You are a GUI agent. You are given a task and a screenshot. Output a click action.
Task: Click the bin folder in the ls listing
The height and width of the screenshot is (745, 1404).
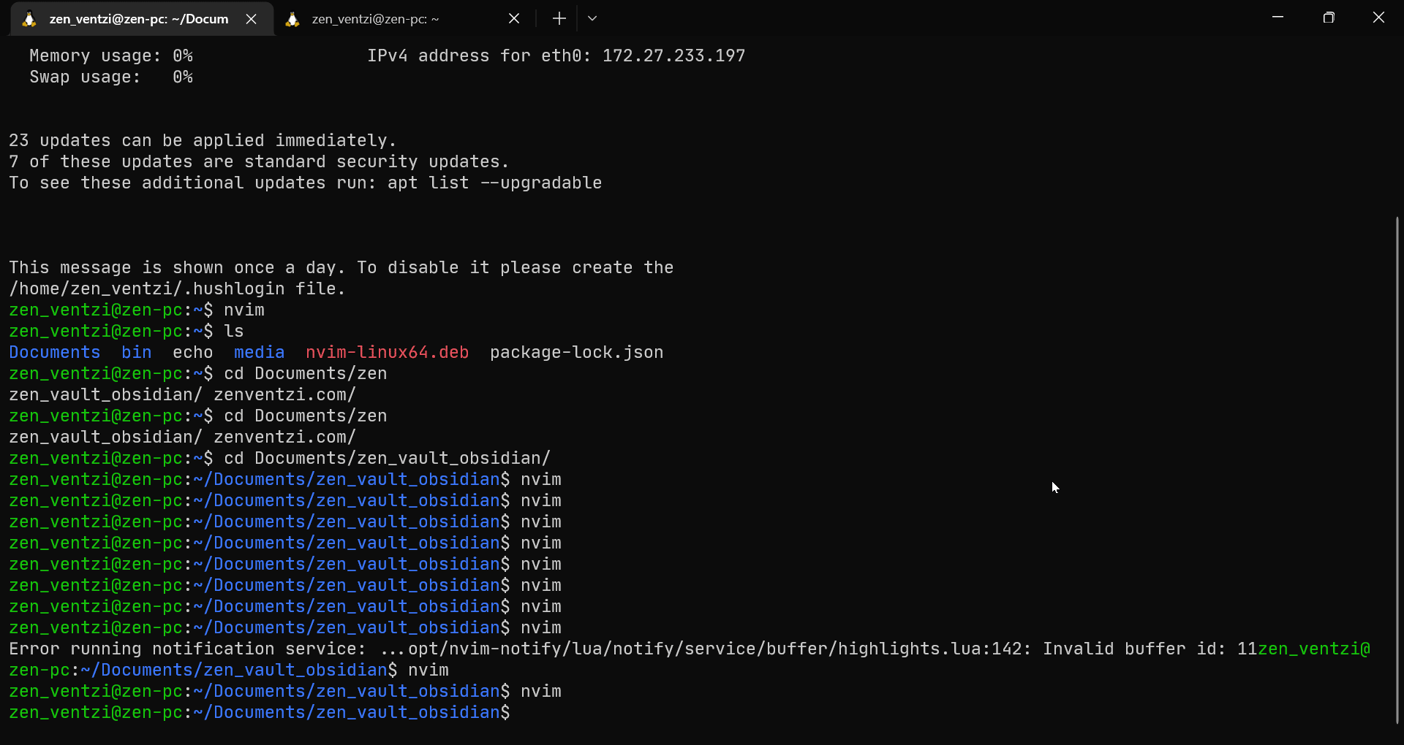(135, 352)
